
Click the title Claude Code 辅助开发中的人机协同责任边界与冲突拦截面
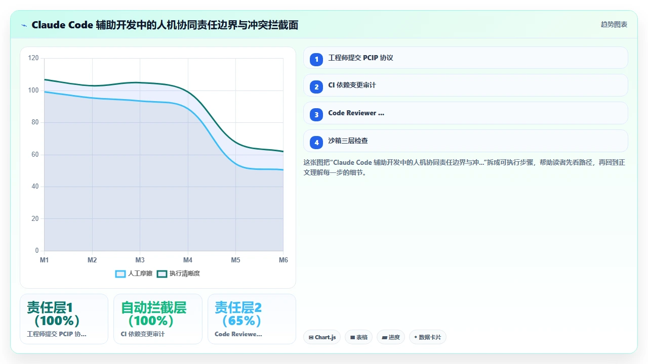tap(165, 25)
